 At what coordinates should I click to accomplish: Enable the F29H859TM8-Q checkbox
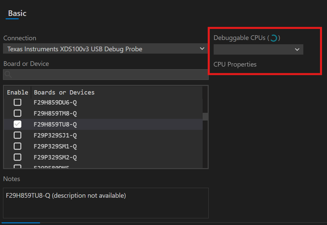coord(18,113)
